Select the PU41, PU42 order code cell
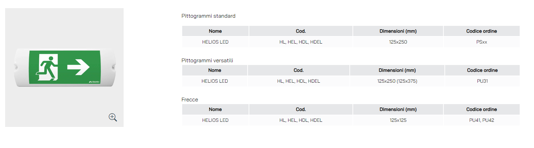 coord(482,120)
